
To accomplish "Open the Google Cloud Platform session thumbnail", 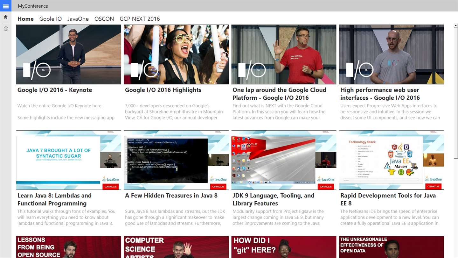I will pyautogui.click(x=284, y=54).
